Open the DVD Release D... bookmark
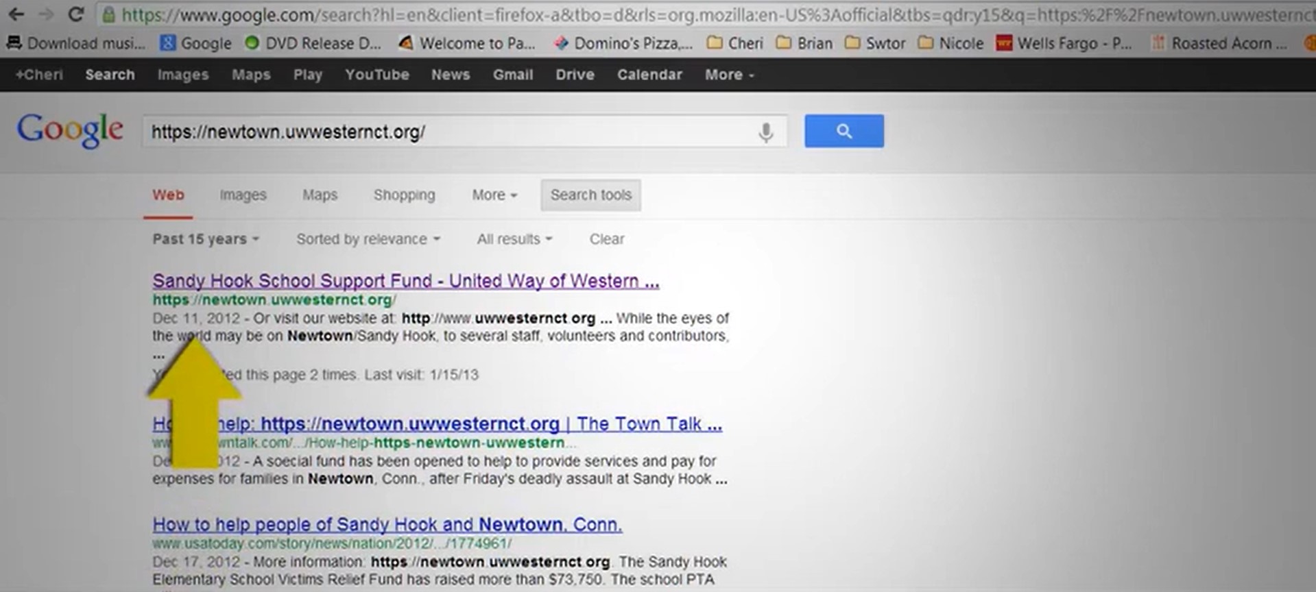Image resolution: width=1316 pixels, height=592 pixels. click(313, 43)
